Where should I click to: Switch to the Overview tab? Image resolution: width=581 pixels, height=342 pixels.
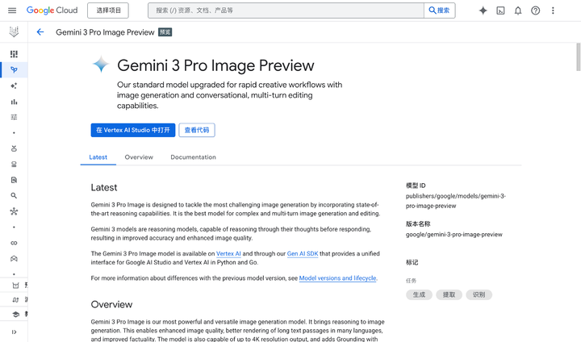click(139, 157)
